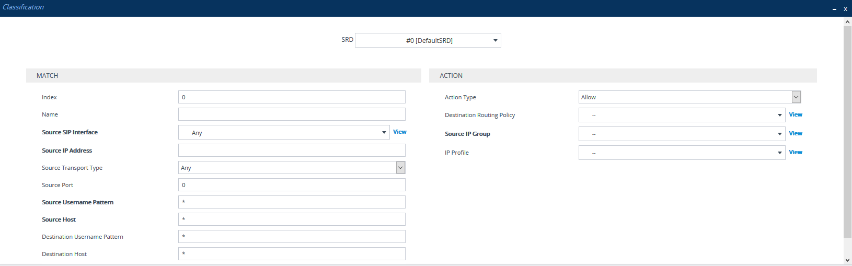Open the SRD dropdown

(428, 40)
